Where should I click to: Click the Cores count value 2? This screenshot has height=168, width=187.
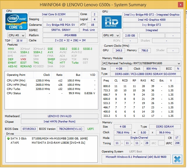pyautogui.click(x=94, y=14)
